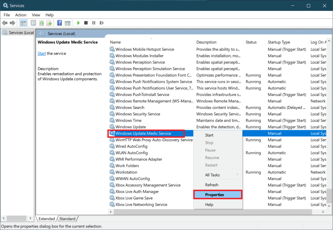
Task: Click the Back navigation arrow
Action: [5, 22]
